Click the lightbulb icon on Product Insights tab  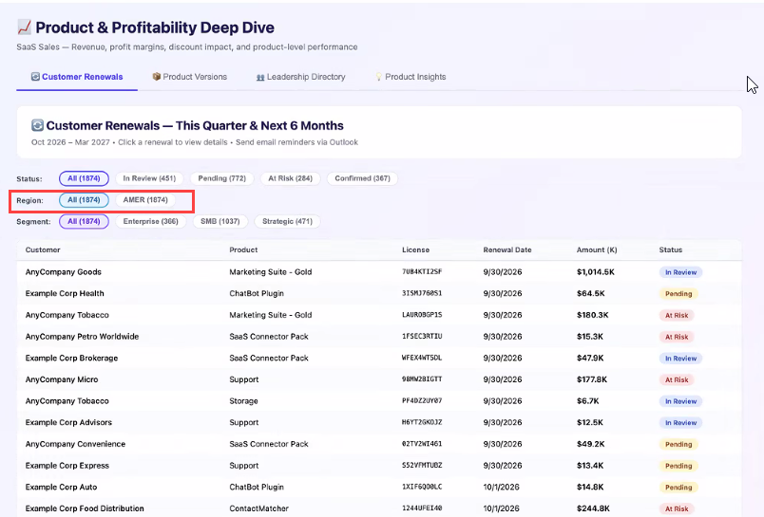[x=378, y=76]
